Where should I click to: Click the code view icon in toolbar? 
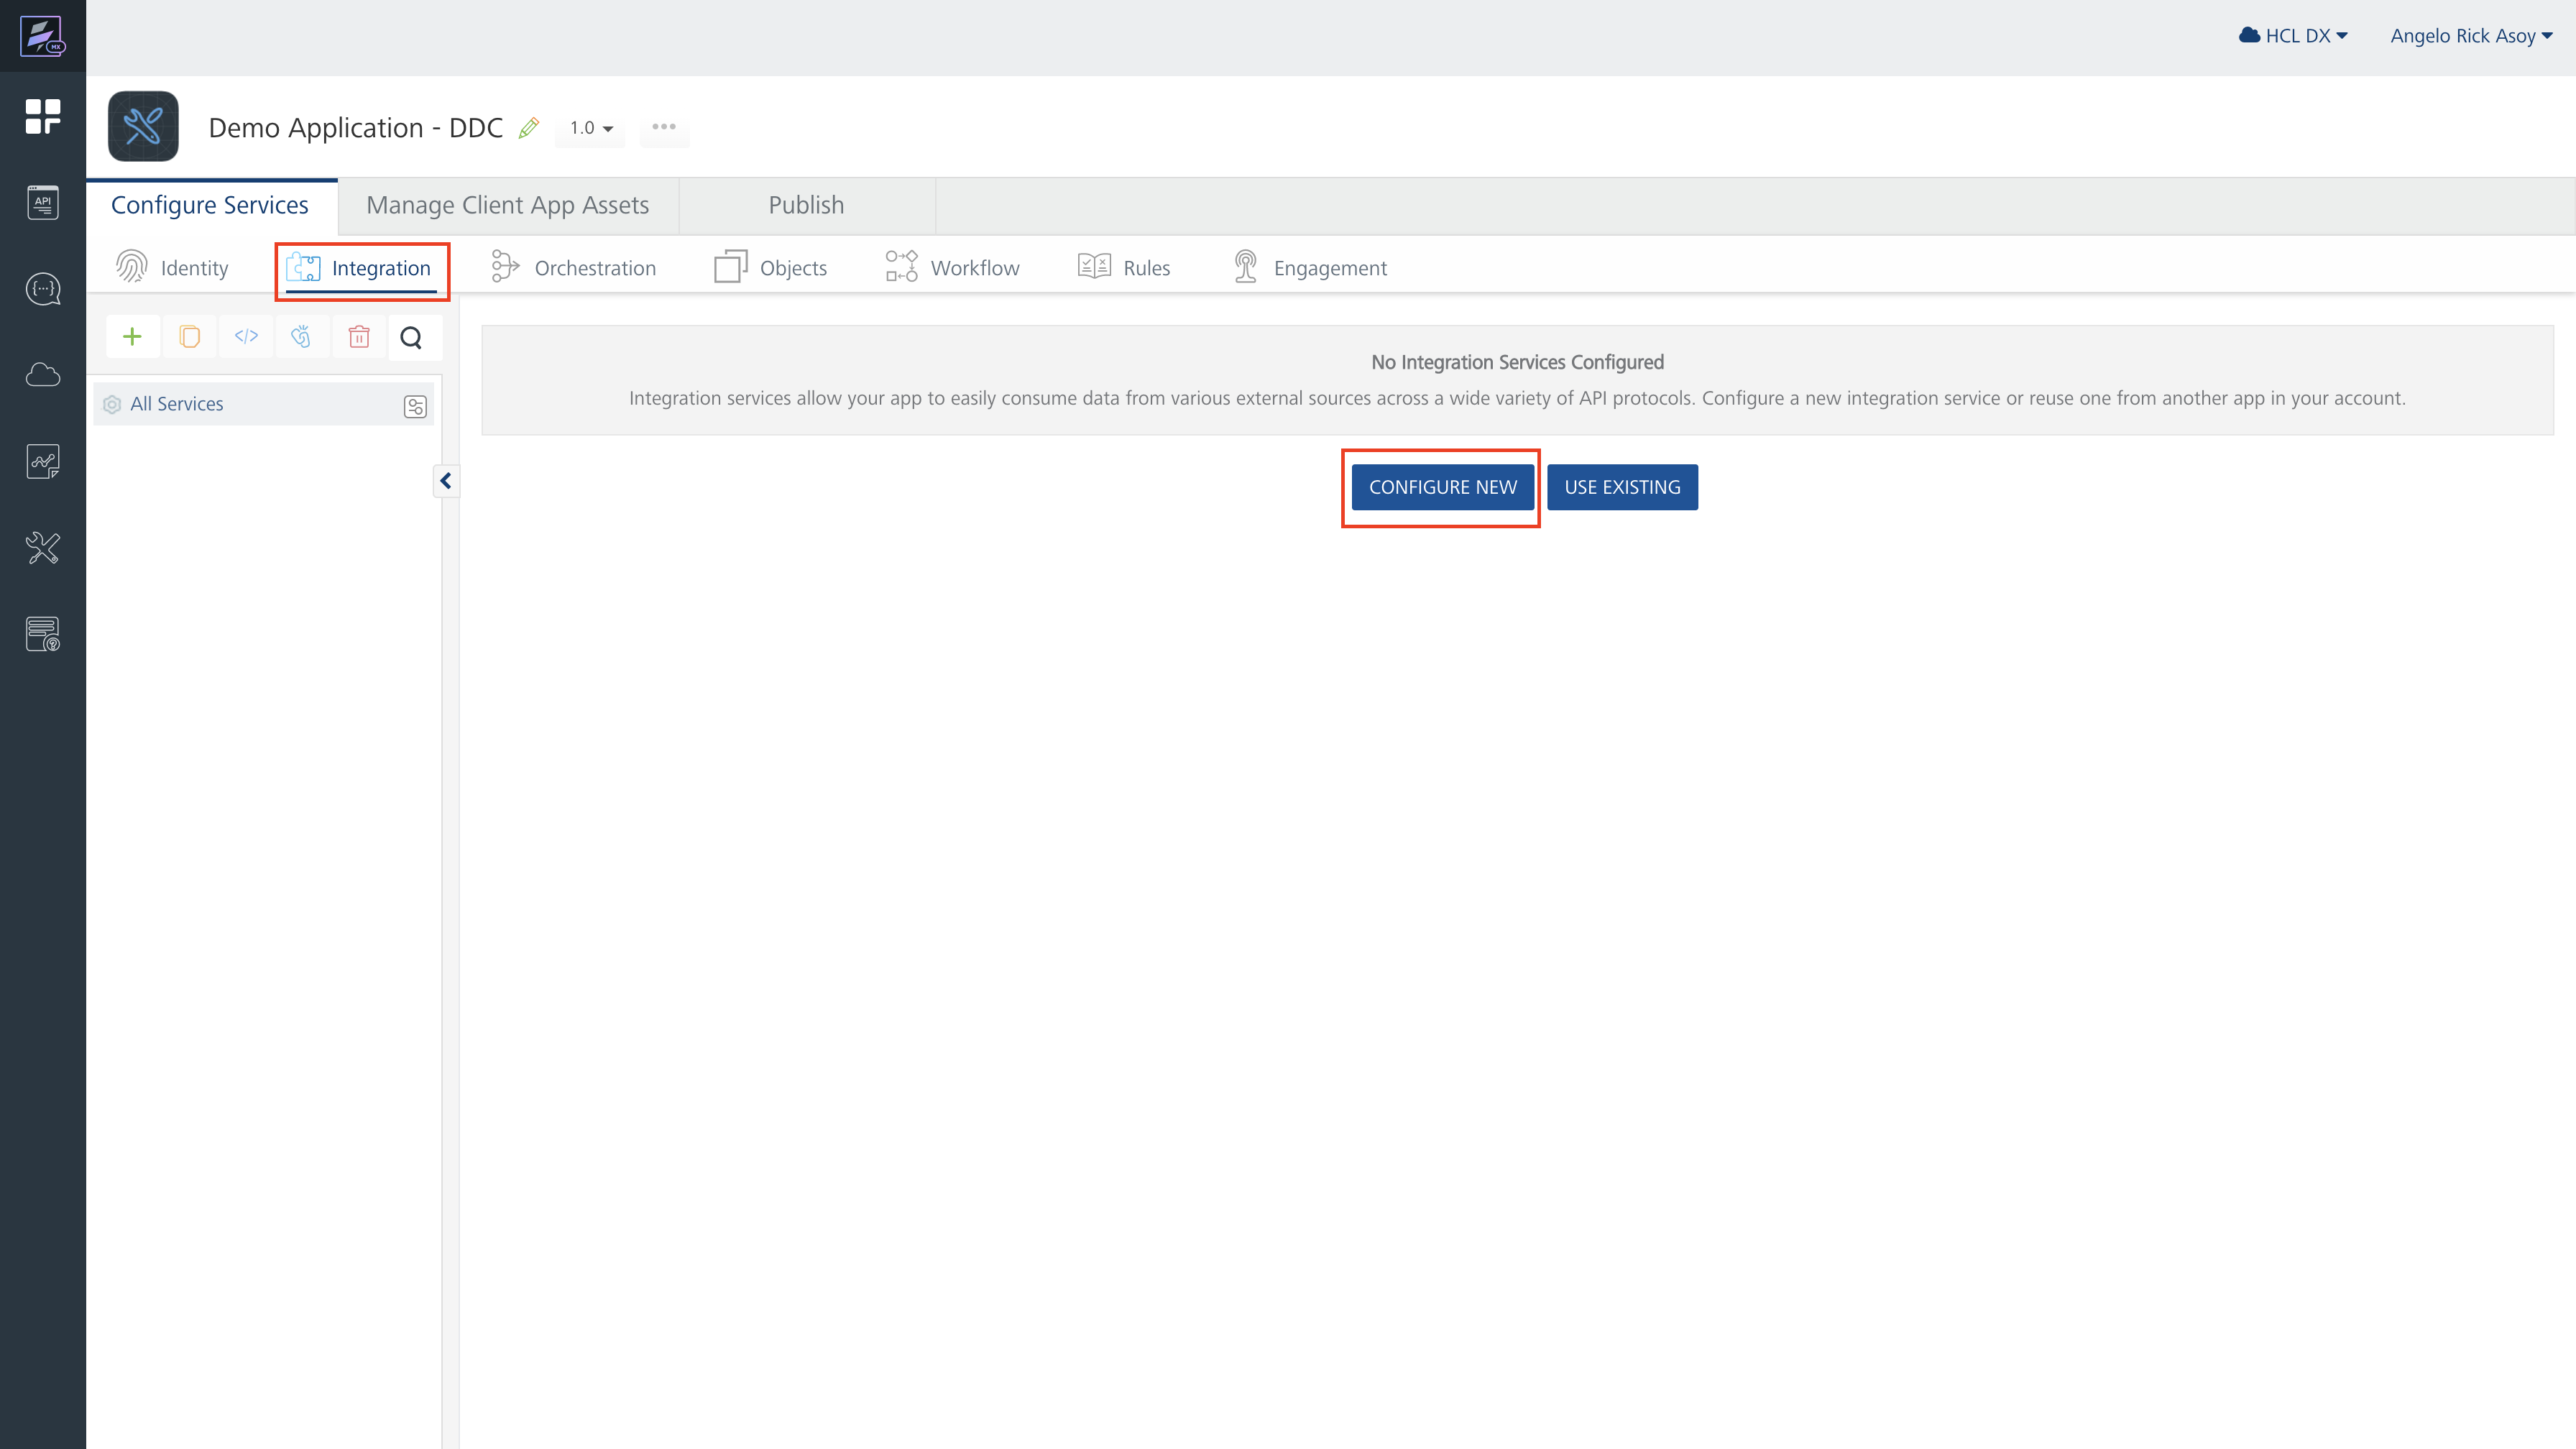click(246, 337)
